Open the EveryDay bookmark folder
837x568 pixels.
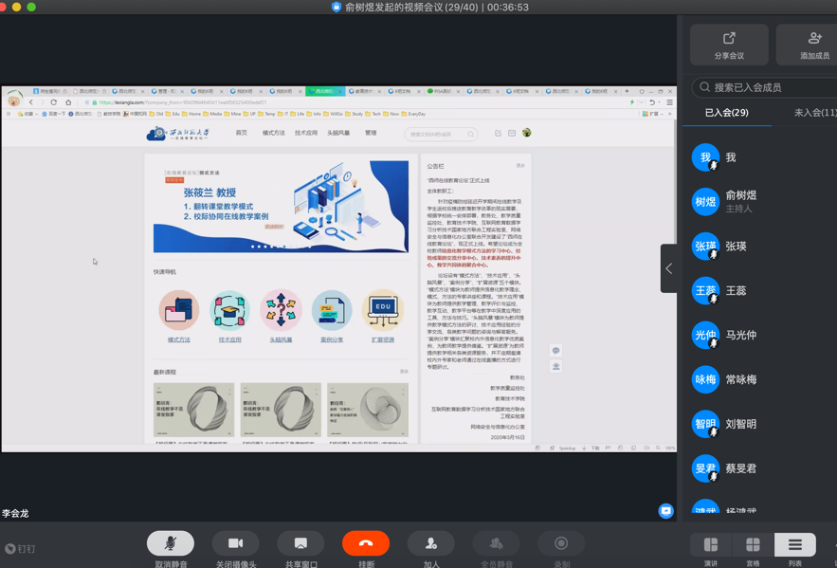413,114
